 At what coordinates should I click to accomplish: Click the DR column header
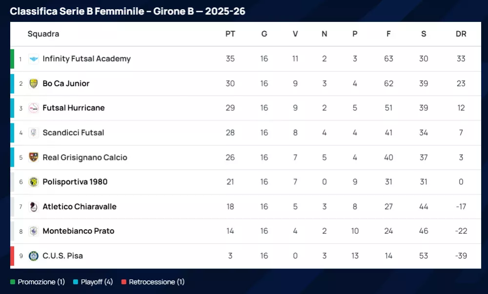point(461,34)
